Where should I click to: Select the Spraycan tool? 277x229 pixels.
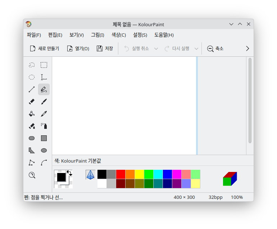44,126
